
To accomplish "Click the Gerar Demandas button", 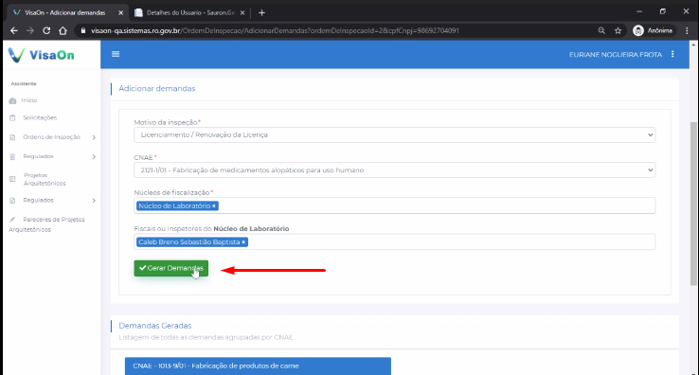I will click(171, 268).
